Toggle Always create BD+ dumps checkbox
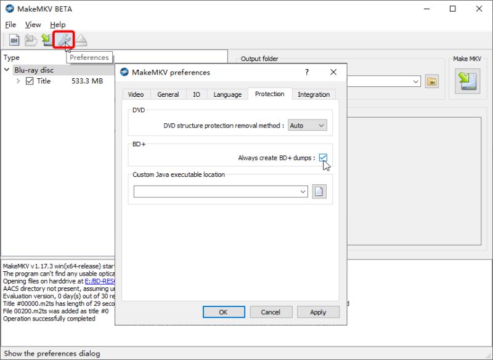The image size is (493, 360). pos(323,158)
